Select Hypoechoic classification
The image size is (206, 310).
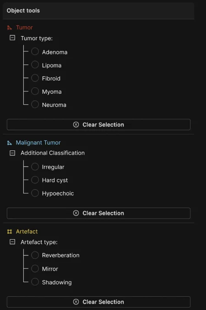35,193
